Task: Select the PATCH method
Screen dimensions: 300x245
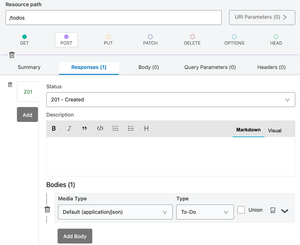Action: 150,40
